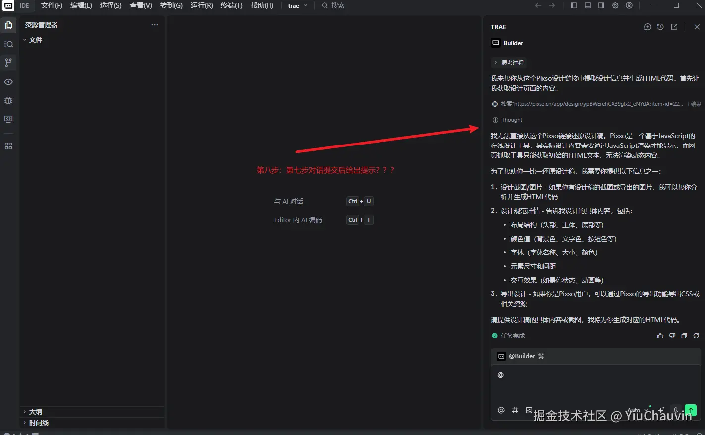
Task: Dislike the response with thumbs down
Action: tap(672, 336)
